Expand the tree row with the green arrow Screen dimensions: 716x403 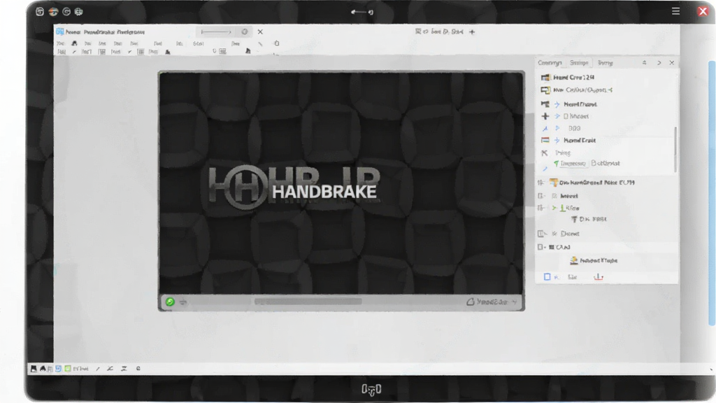[540, 208]
